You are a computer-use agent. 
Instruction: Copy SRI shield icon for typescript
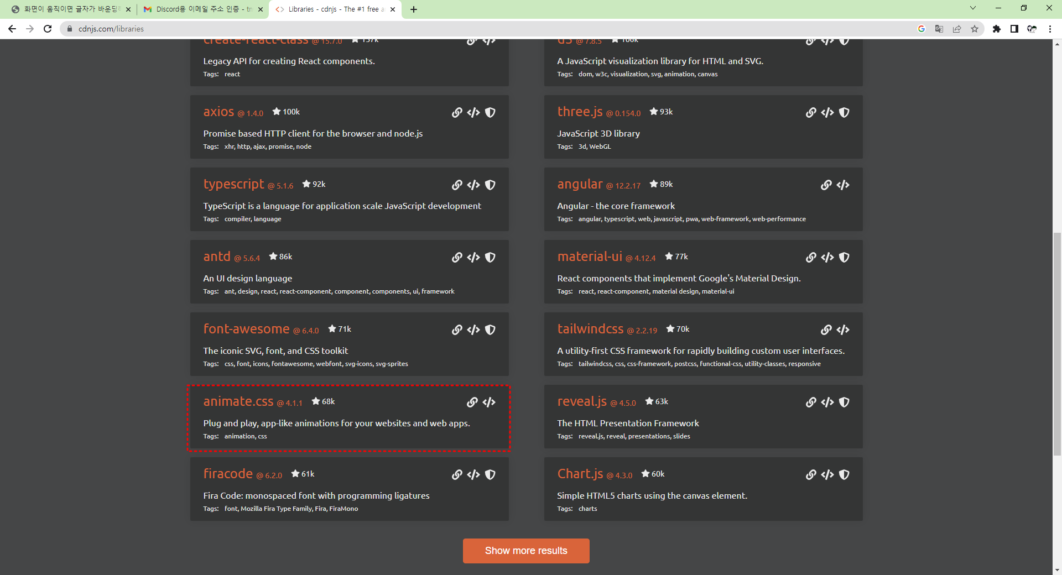click(x=490, y=185)
